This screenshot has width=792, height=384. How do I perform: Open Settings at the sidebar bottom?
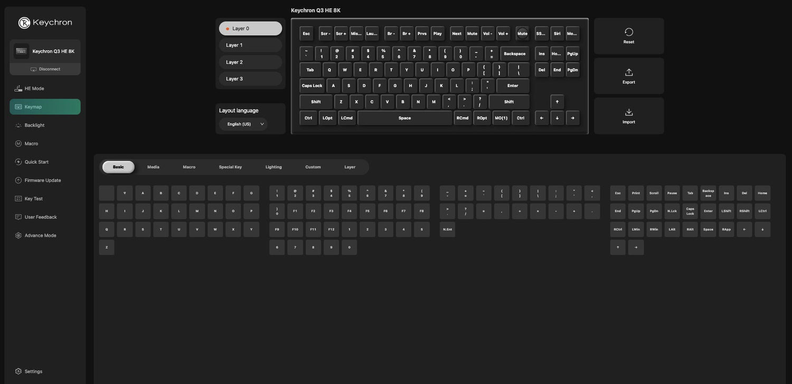33,371
